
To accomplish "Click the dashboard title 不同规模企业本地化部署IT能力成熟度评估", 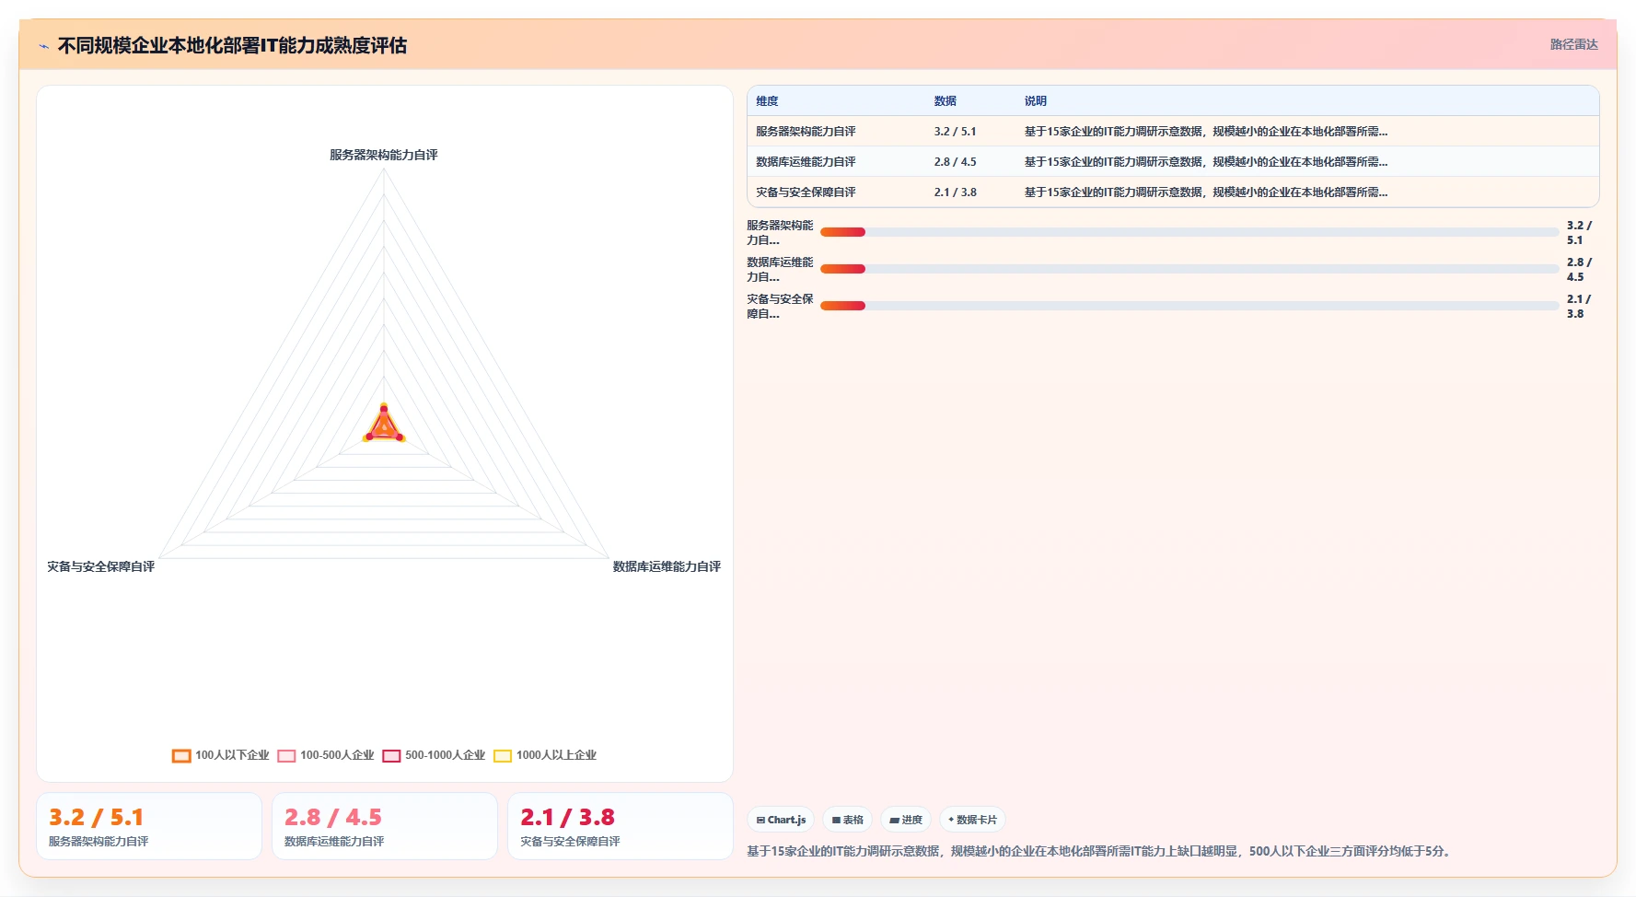I will pos(232,45).
